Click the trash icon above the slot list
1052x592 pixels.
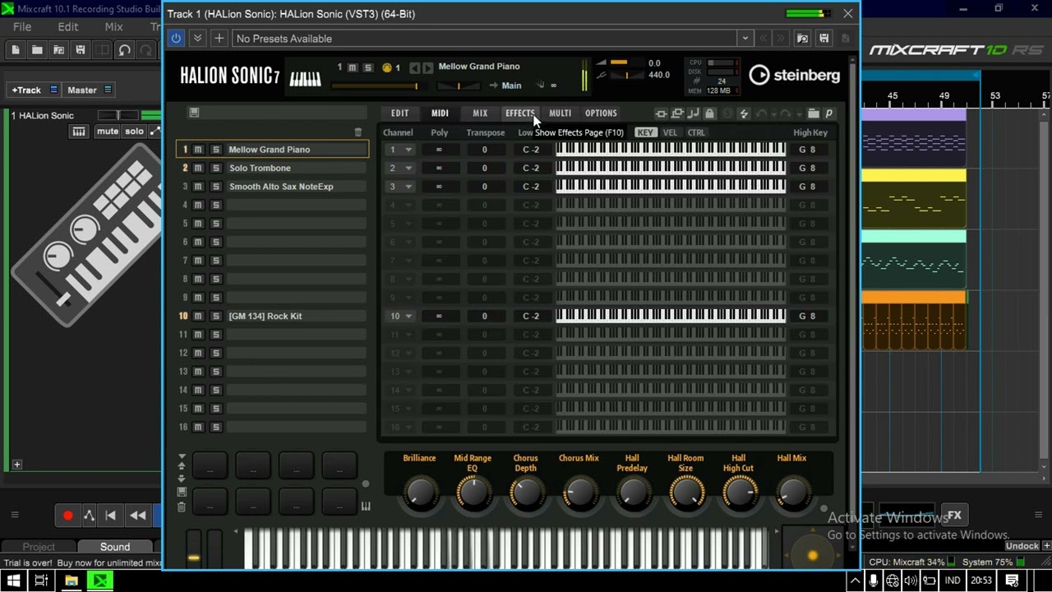pyautogui.click(x=358, y=132)
